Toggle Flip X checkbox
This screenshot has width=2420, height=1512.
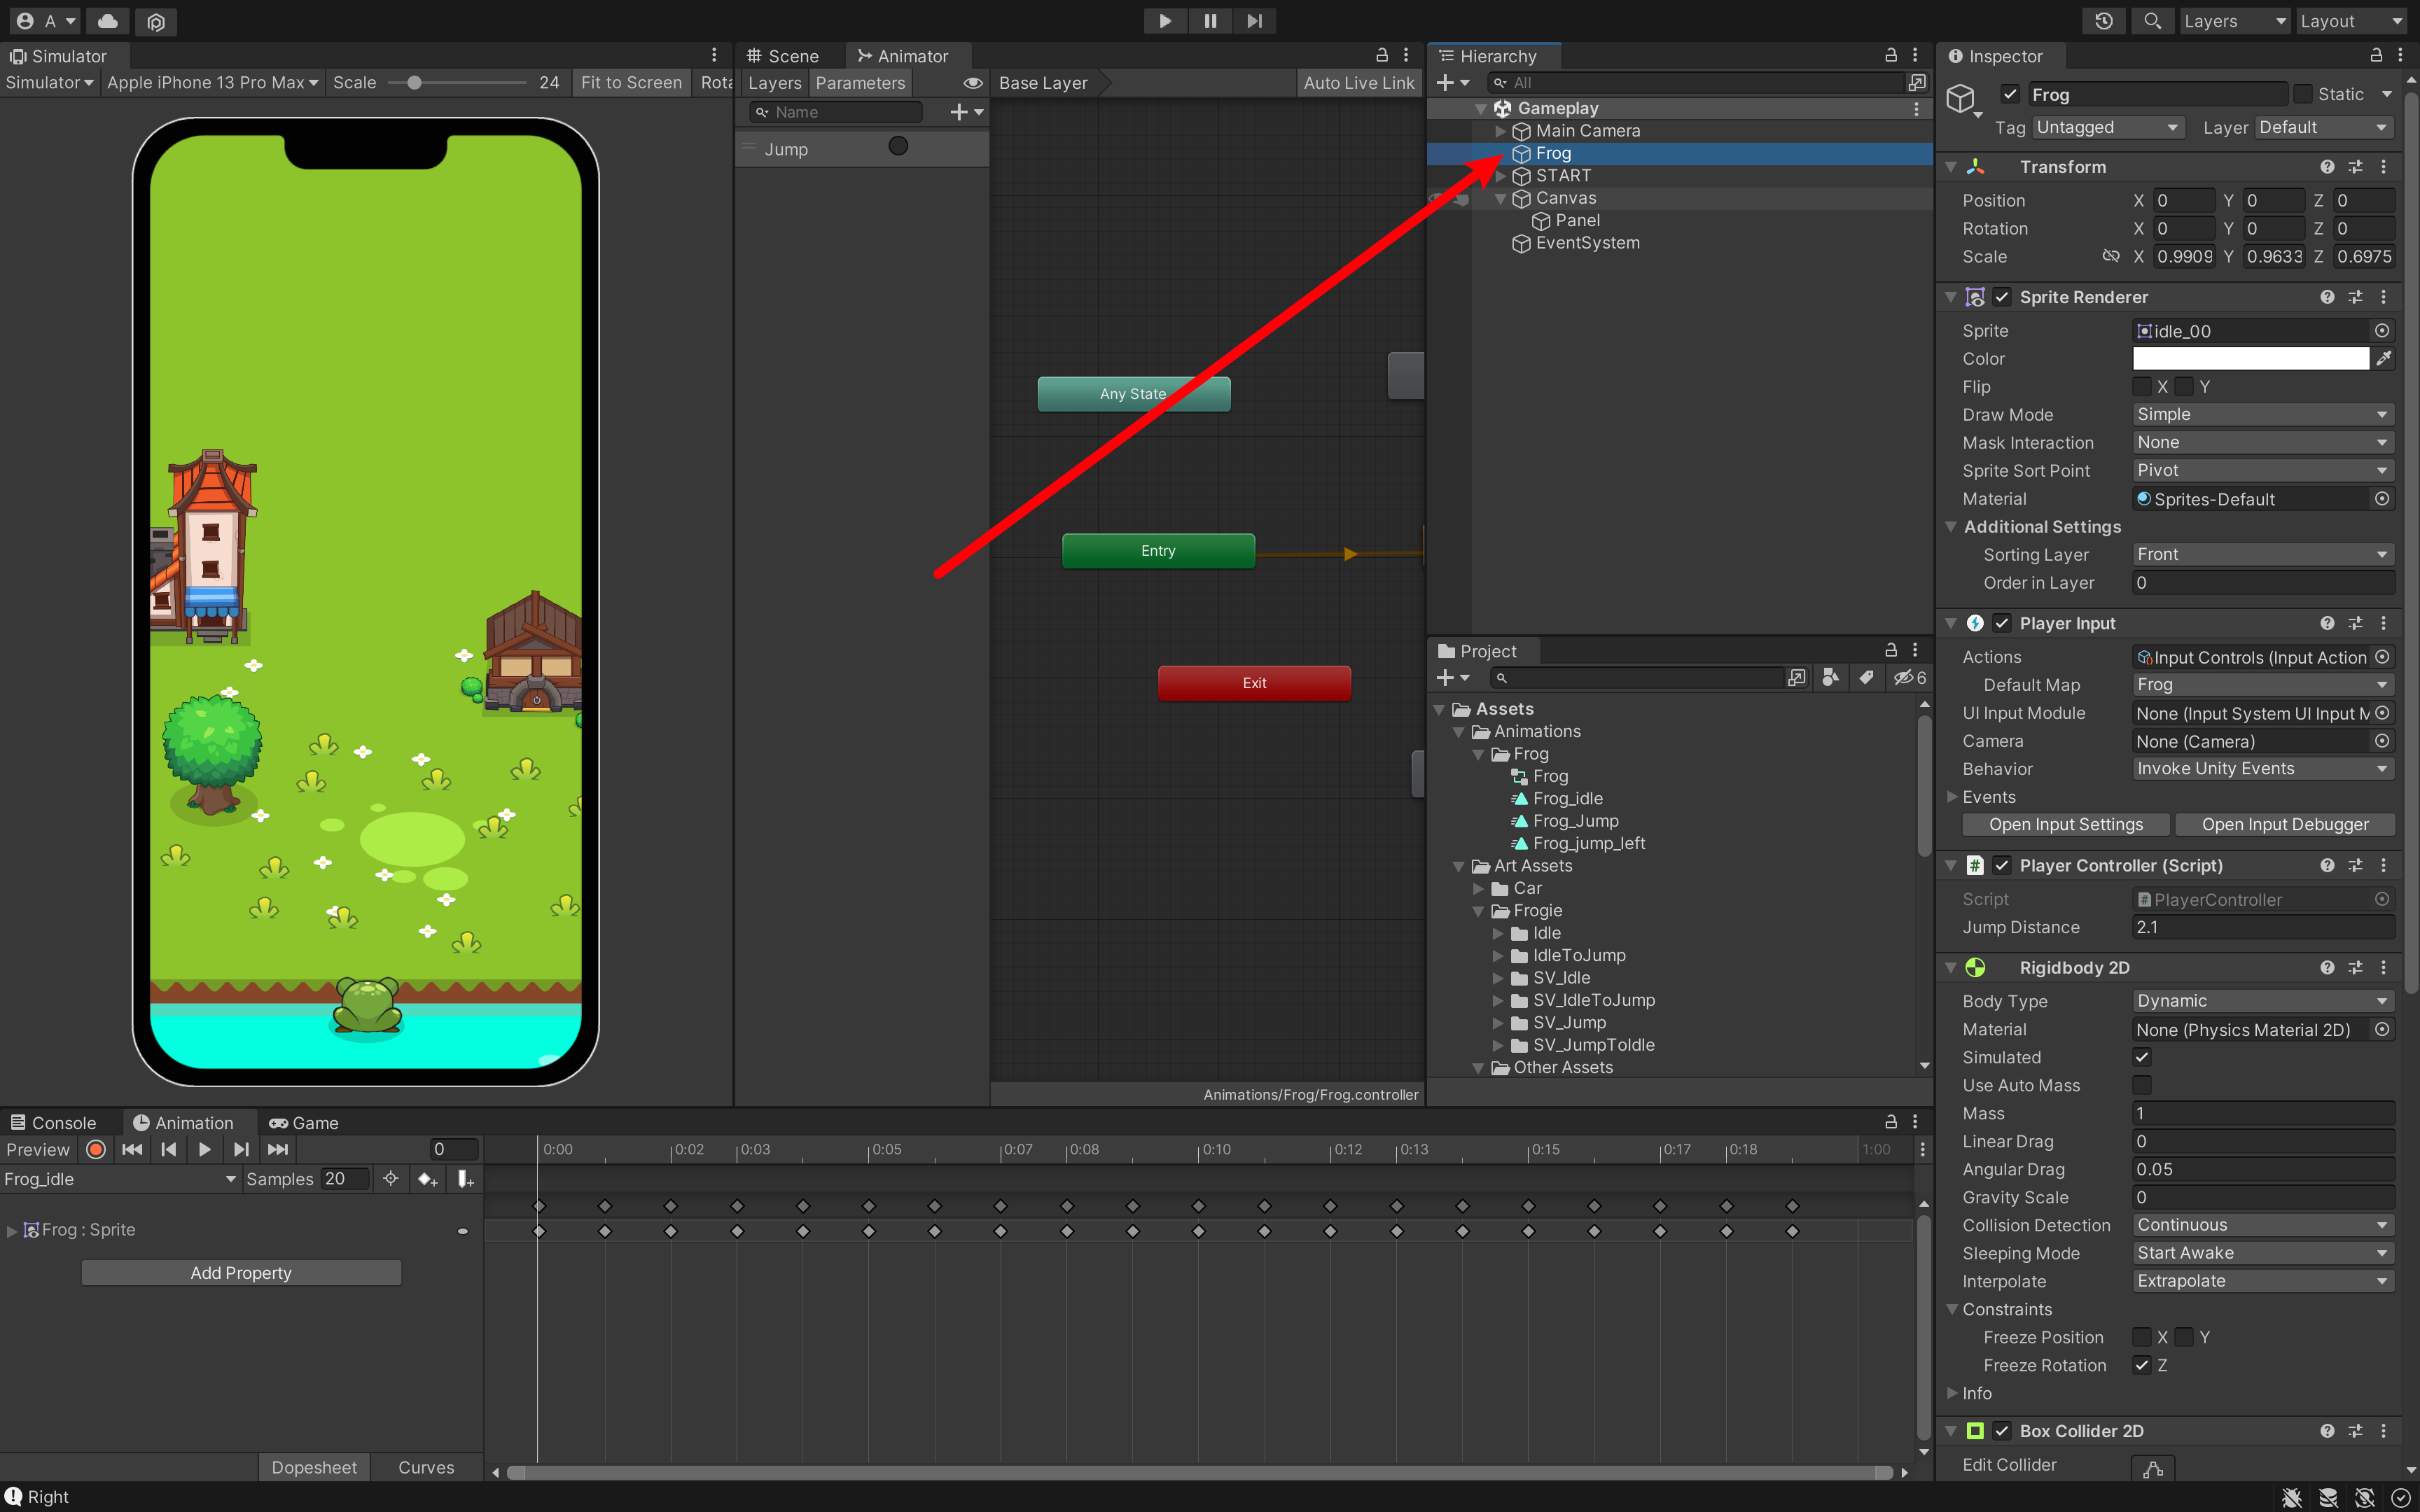pyautogui.click(x=2142, y=386)
